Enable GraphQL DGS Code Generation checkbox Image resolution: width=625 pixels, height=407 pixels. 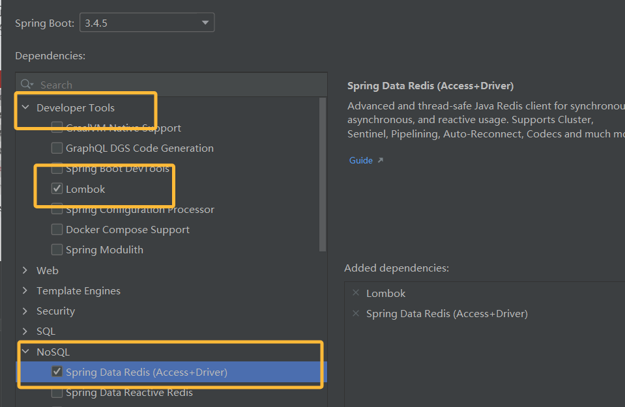click(x=57, y=148)
